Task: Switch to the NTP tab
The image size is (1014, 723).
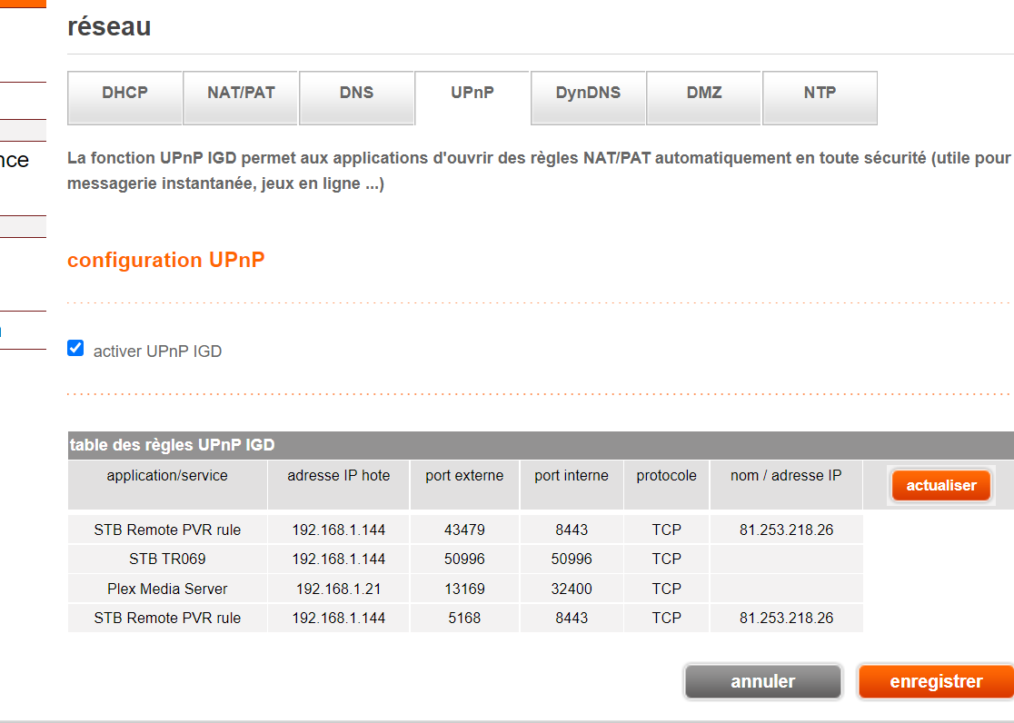Action: 820,94
